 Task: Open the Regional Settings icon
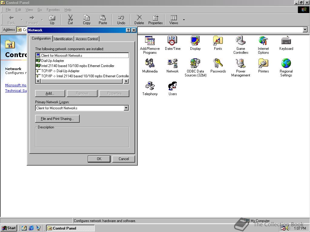click(286, 68)
